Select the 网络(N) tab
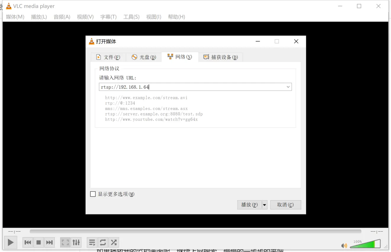 pyautogui.click(x=180, y=57)
